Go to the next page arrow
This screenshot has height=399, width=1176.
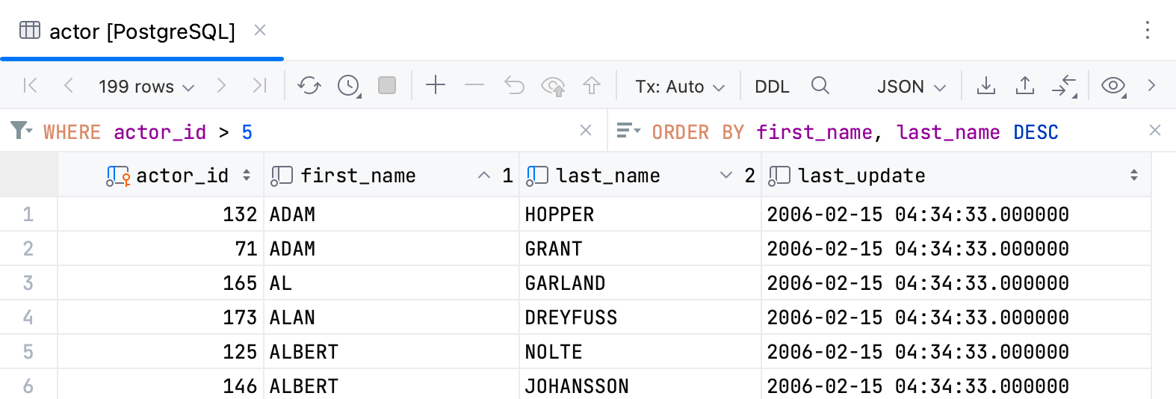pyautogui.click(x=221, y=86)
